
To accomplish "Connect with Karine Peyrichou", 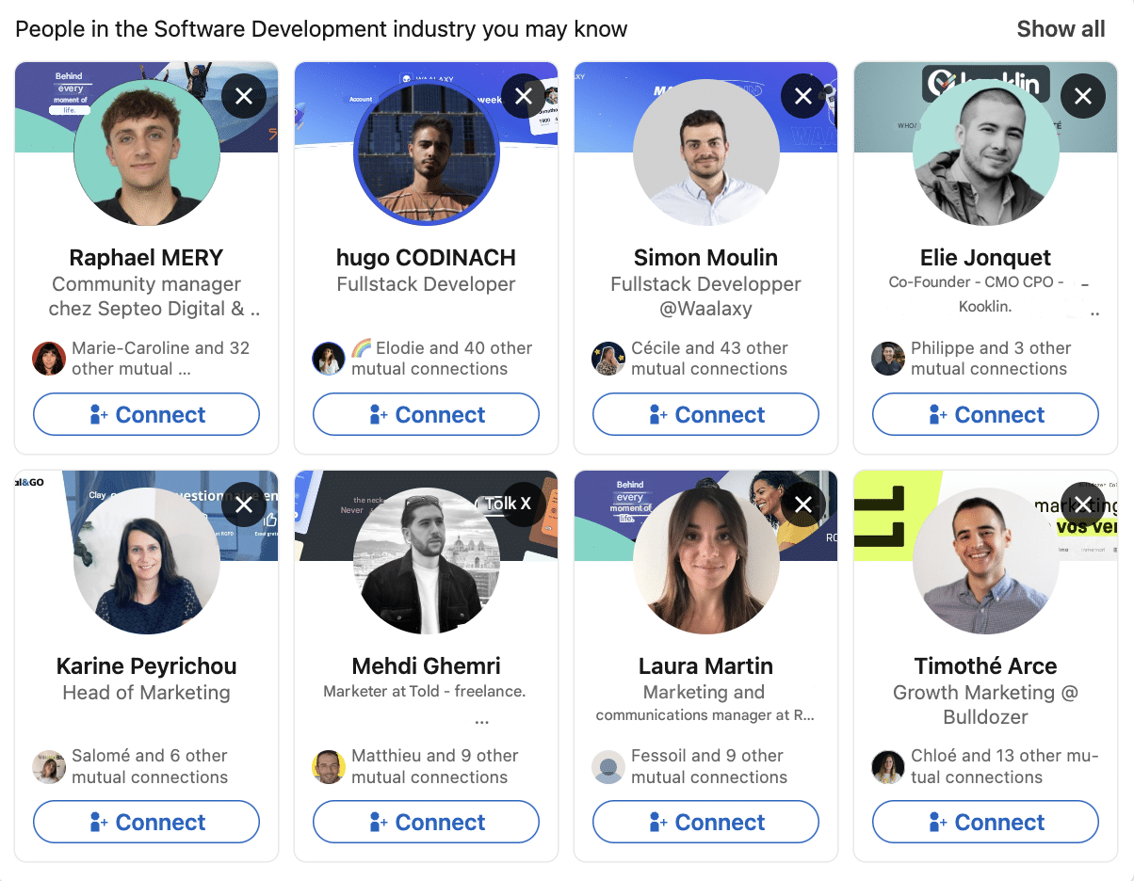I will tap(146, 822).
